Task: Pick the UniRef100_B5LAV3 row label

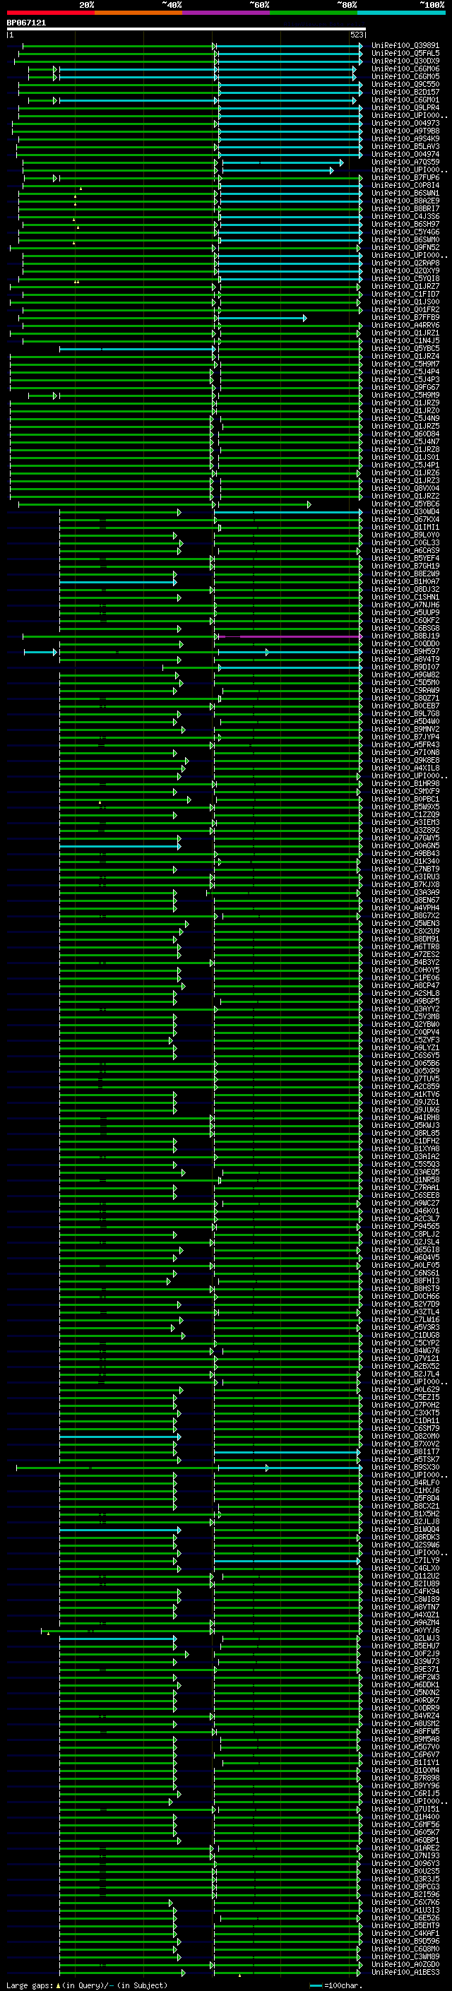Action: click(405, 146)
